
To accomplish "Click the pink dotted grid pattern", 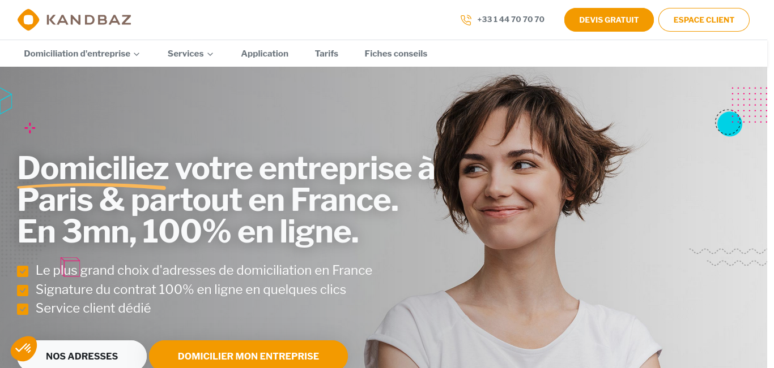I will (x=749, y=105).
